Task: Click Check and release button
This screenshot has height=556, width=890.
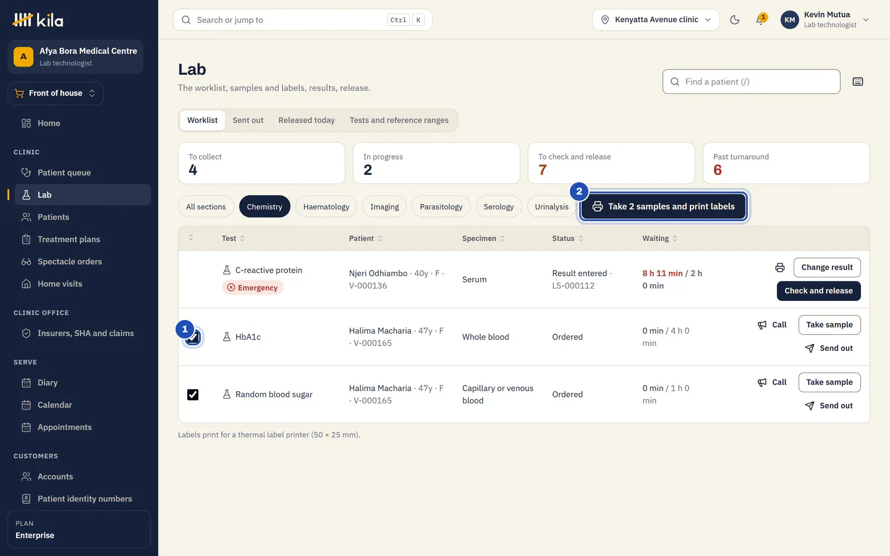Action: 818,291
